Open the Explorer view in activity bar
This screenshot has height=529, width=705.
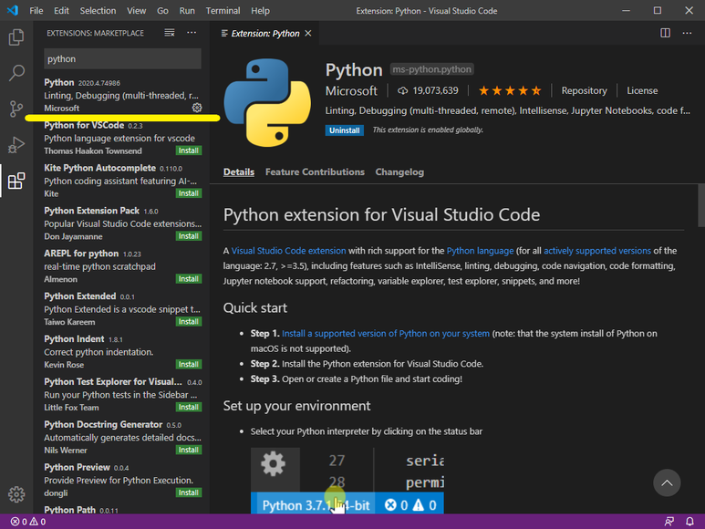(16, 36)
